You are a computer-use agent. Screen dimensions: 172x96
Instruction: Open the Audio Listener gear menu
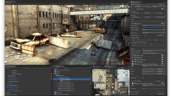click(x=164, y=59)
